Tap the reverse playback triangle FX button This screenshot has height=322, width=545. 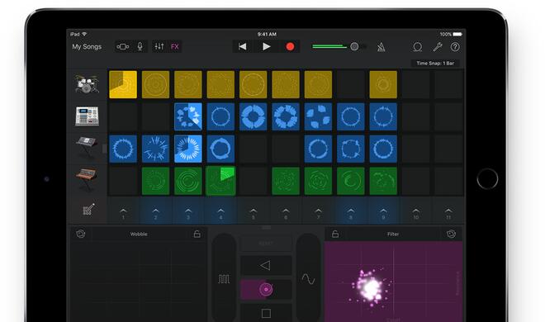[x=266, y=266]
